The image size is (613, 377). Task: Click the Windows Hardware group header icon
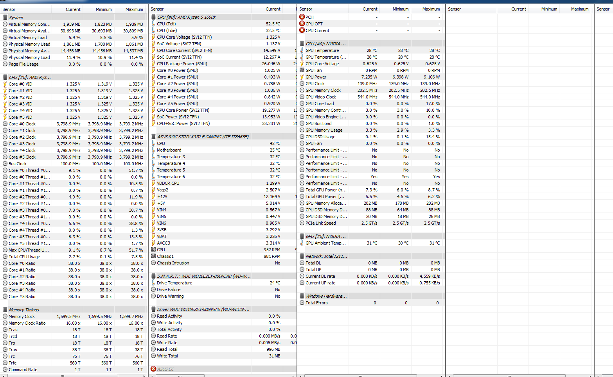click(x=302, y=296)
